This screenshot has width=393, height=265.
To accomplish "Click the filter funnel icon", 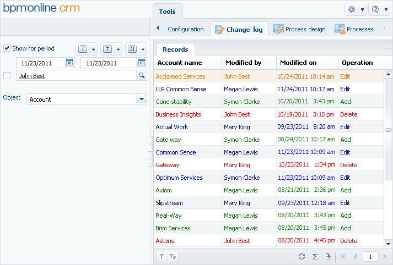I will point(161,256).
